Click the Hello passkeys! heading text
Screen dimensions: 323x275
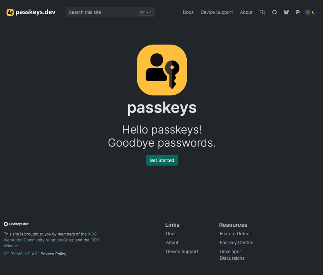tap(162, 130)
